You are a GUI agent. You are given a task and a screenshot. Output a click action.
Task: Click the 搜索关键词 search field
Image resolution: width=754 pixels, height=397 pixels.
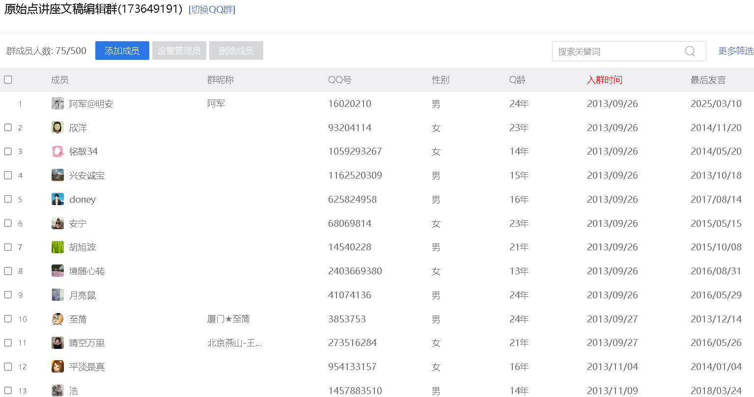point(616,52)
